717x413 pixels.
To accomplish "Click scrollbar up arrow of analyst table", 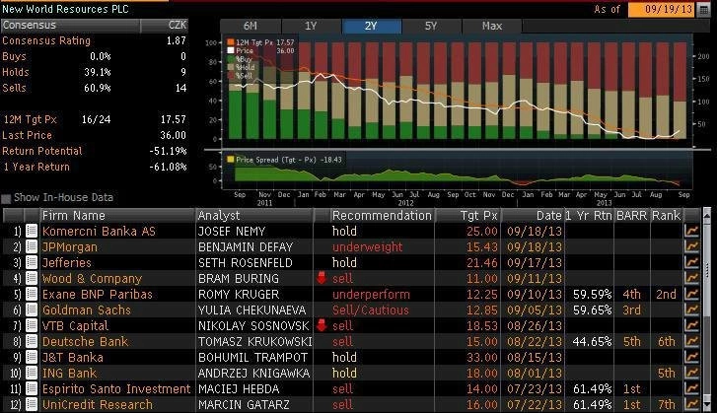I will tap(706, 214).
